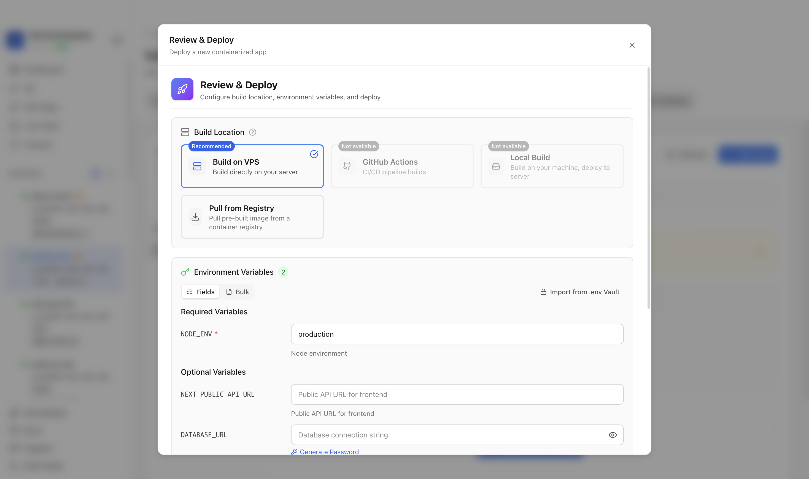The width and height of the screenshot is (809, 479).
Task: Select the Build on VPS option card
Action: click(252, 166)
